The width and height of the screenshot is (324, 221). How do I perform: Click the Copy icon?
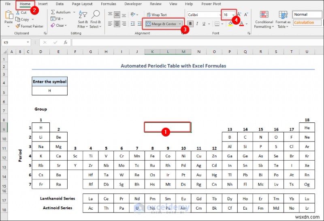tap(18, 19)
